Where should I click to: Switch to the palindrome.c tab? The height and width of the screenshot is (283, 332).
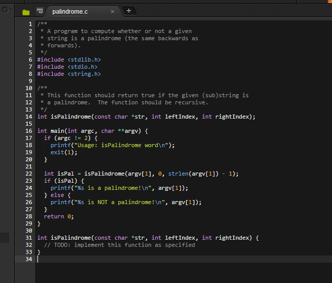pos(70,11)
